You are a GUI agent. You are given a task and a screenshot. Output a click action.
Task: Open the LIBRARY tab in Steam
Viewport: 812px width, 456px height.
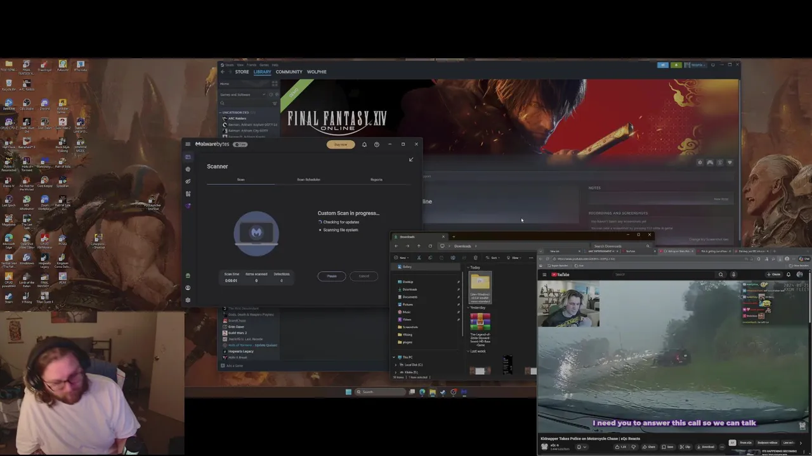coord(262,72)
